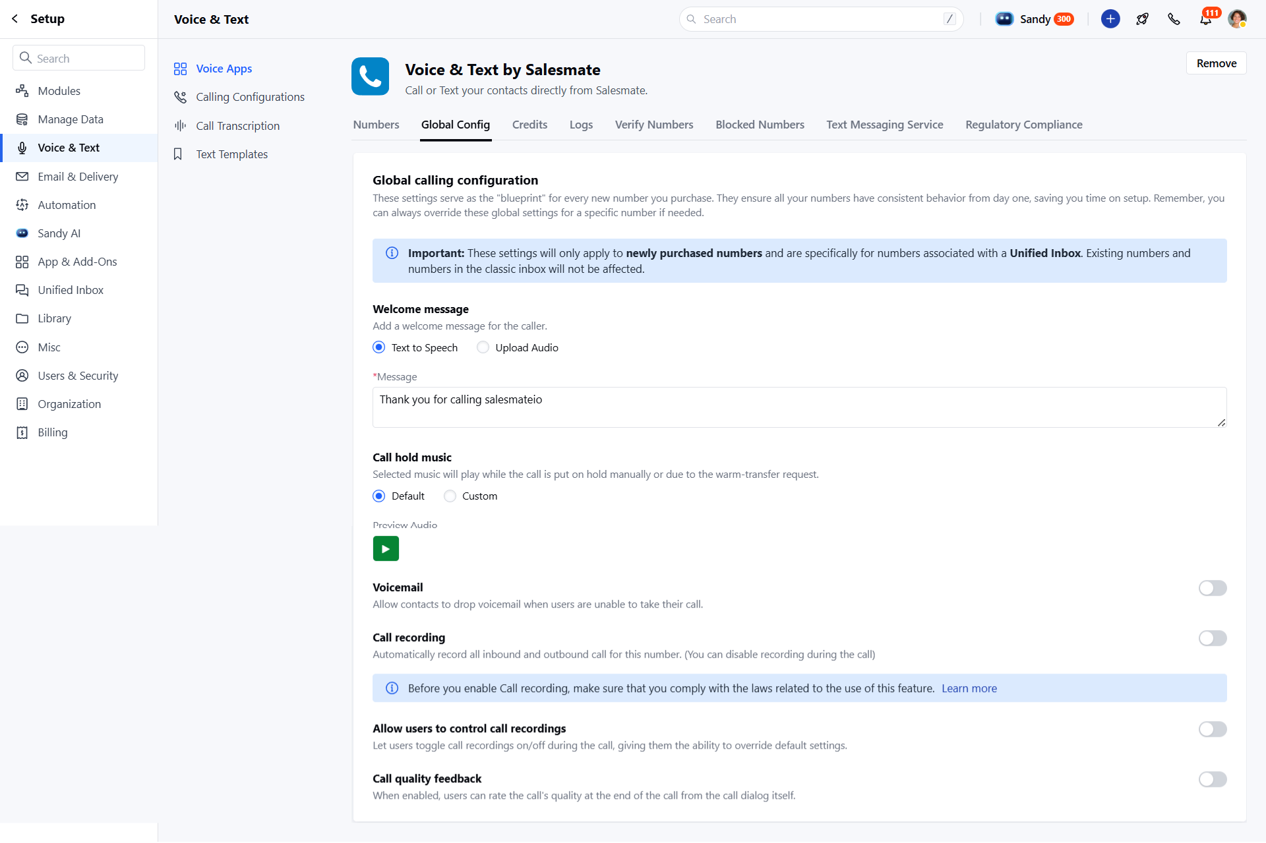
Task: Switch to the Credits tab
Action: 529,125
